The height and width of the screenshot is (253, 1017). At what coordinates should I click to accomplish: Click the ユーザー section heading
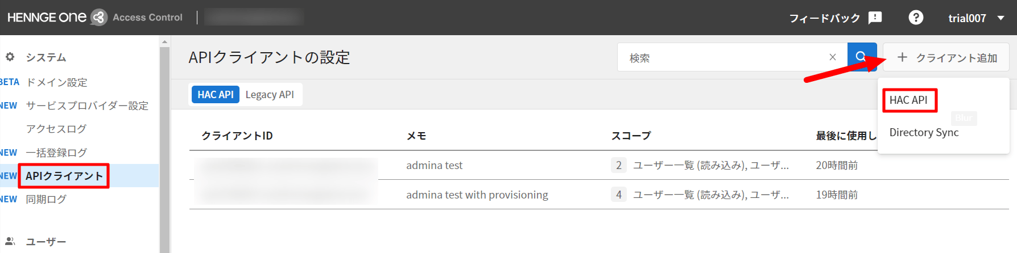pyautogui.click(x=46, y=242)
